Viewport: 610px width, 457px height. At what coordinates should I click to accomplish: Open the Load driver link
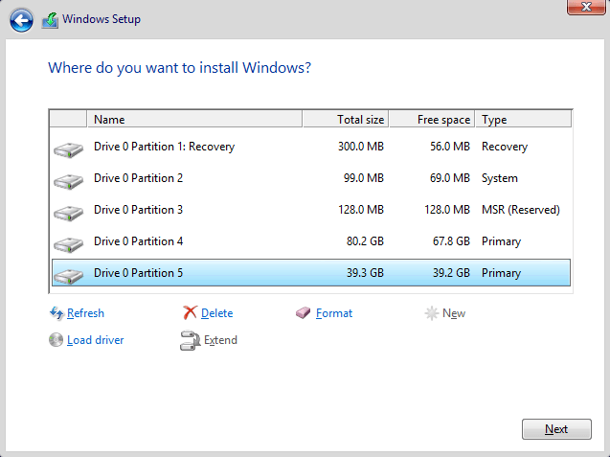pos(96,340)
